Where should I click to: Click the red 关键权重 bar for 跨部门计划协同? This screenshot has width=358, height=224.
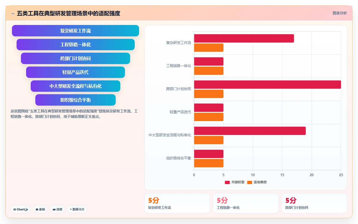pyautogui.click(x=268, y=84)
